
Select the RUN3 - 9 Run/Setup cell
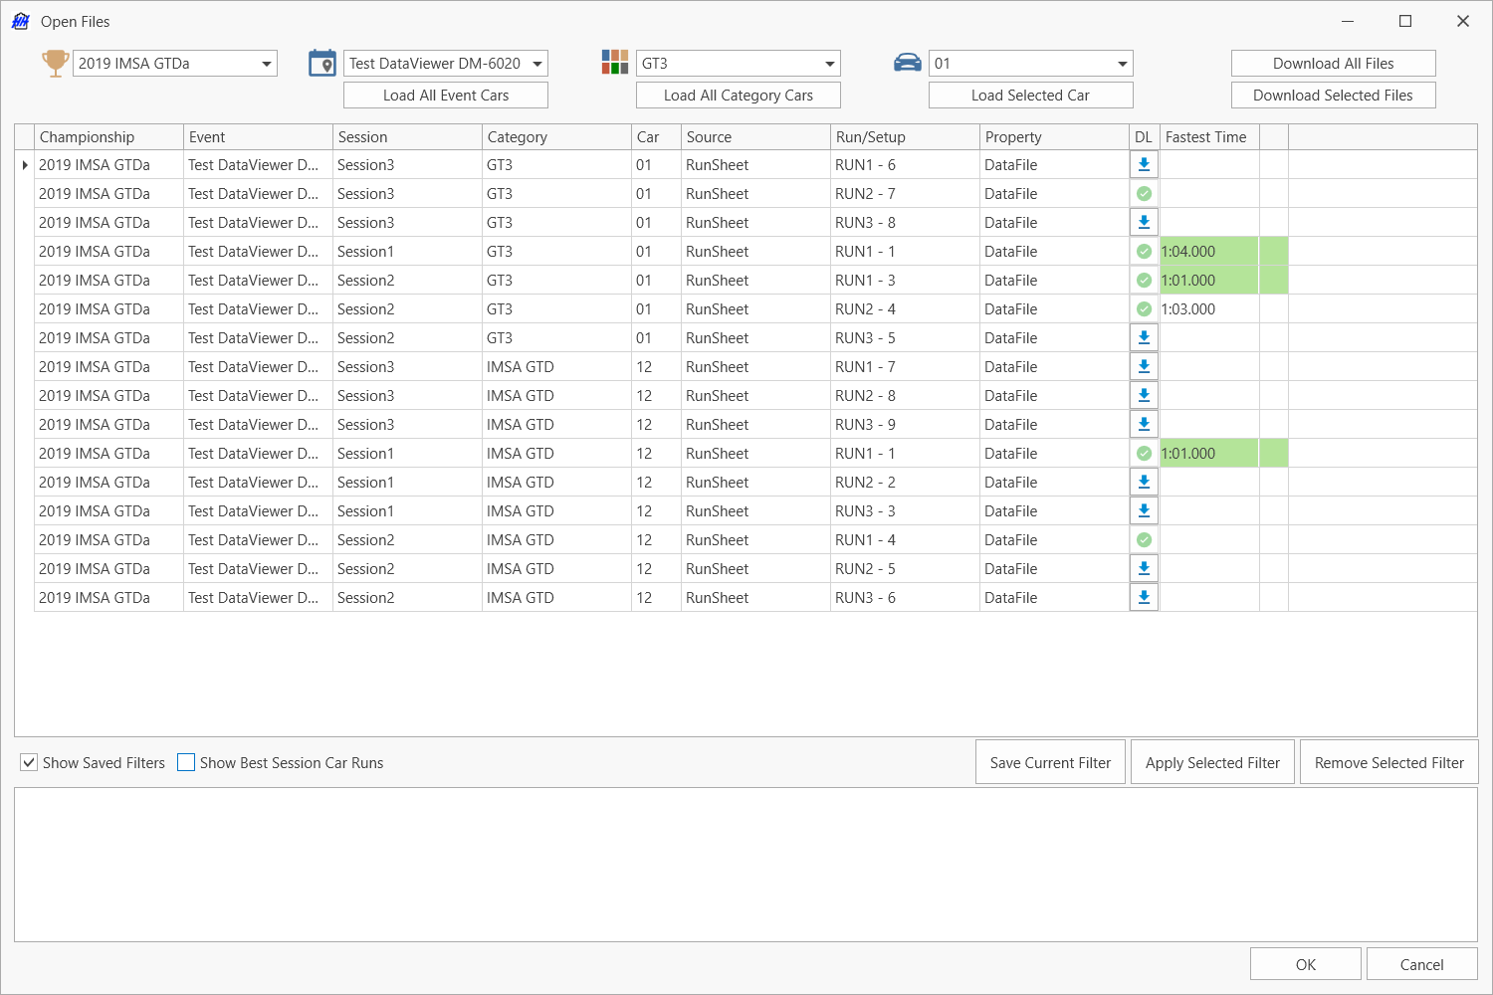pos(905,424)
